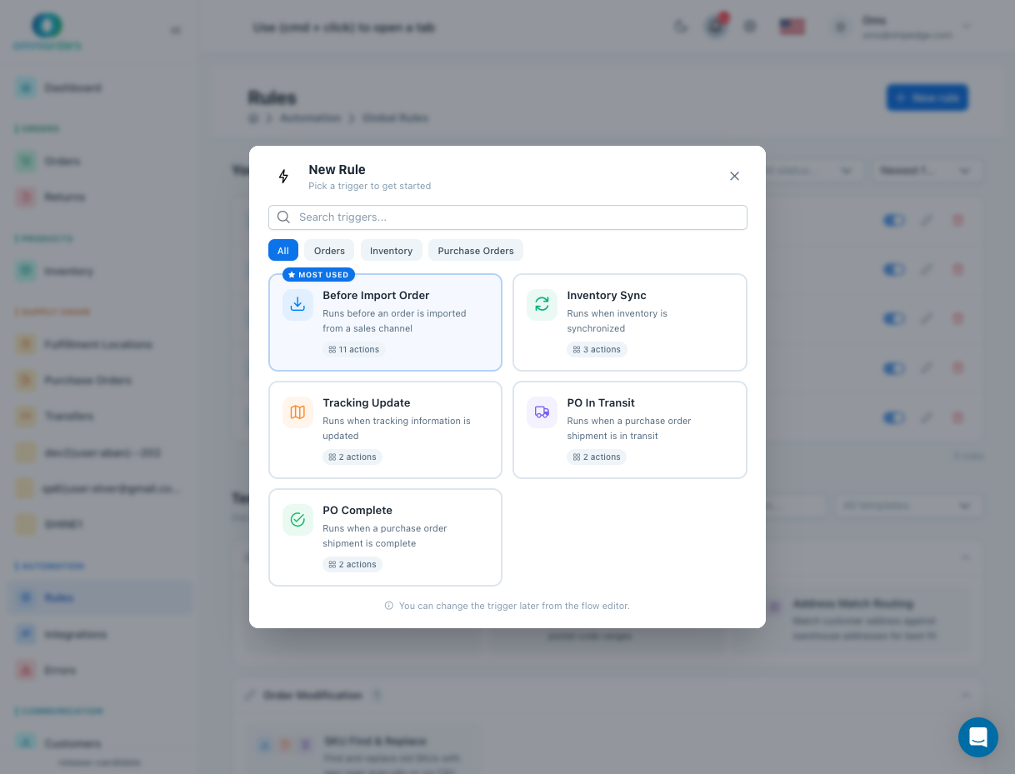1015x774 pixels.
Task: Expand the user account menu chevron
Action: coord(967,27)
